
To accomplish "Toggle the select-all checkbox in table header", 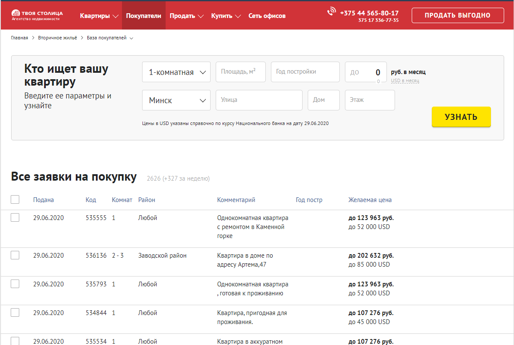I will point(15,199).
